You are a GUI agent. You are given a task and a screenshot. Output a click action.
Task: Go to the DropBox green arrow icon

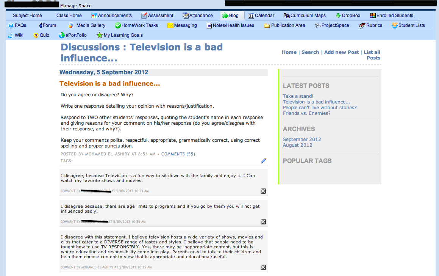click(x=338, y=16)
